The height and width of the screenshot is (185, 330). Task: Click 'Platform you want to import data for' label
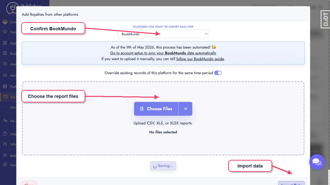[163, 27]
